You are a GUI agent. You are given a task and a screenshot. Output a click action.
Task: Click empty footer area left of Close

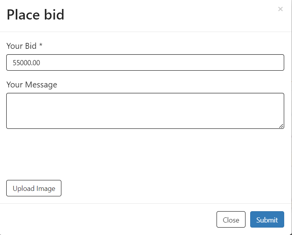pyautogui.click(x=109, y=220)
